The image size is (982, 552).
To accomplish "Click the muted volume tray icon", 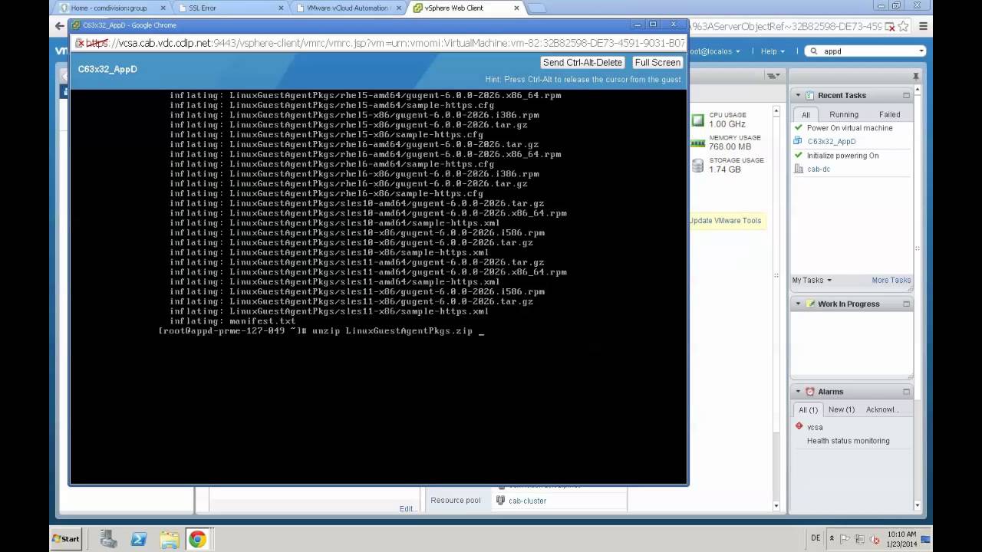I will click(873, 539).
